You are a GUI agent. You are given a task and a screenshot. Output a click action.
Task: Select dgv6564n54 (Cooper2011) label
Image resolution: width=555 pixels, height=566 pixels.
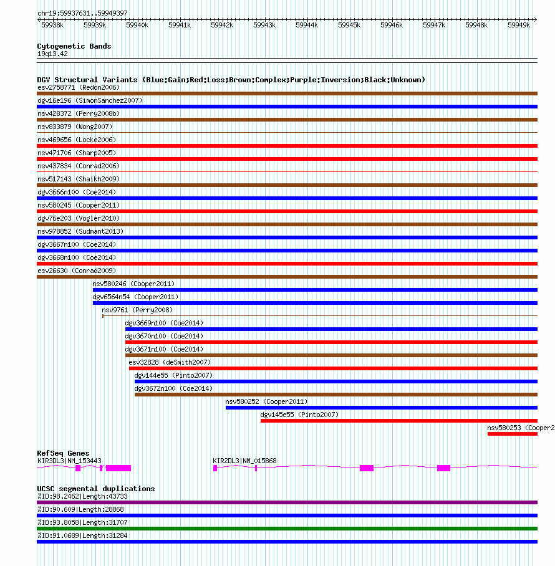(135, 297)
